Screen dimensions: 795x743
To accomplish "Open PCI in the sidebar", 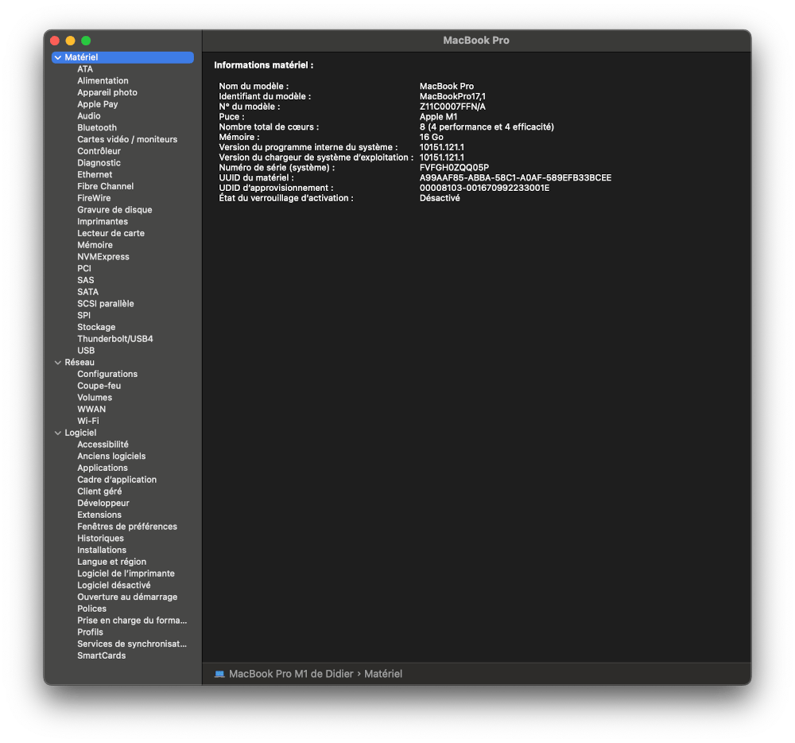I will point(84,268).
